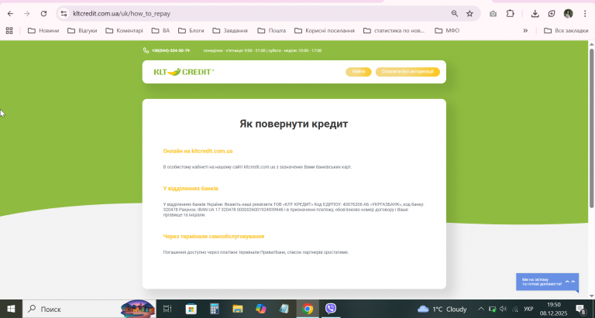Click the browser forward arrow
The height and width of the screenshot is (318, 595).
26,14
